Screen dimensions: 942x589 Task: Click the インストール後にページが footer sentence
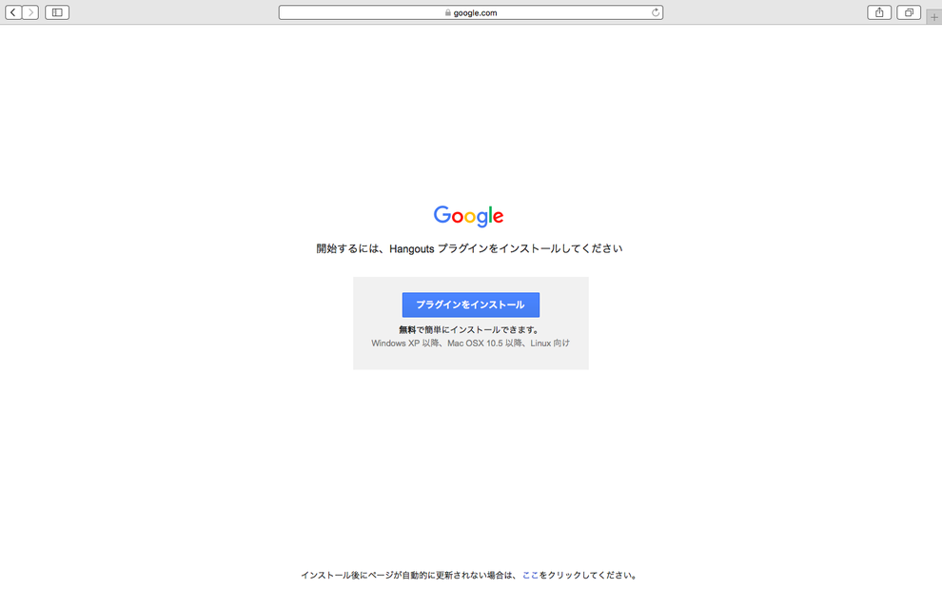pos(470,575)
